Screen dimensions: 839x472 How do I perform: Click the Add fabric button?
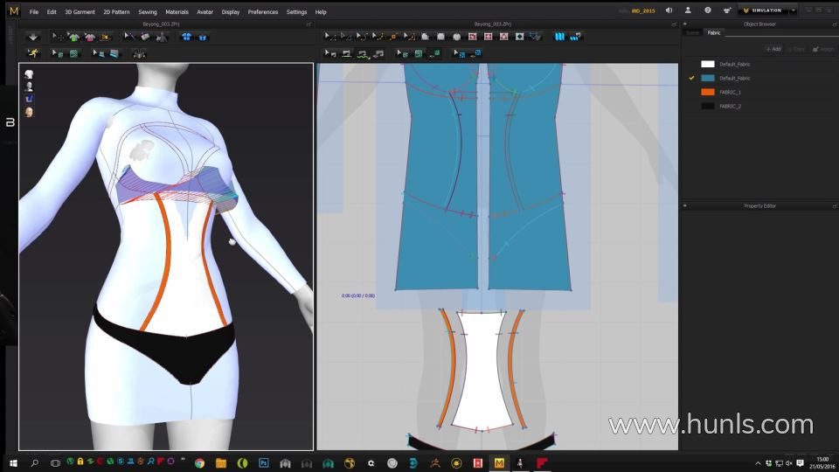(x=773, y=49)
